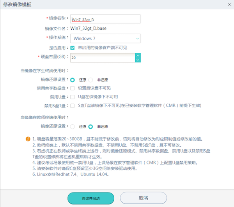Increase 硬盘容量 with the up arrow
The height and width of the screenshot is (207, 234).
137,55
